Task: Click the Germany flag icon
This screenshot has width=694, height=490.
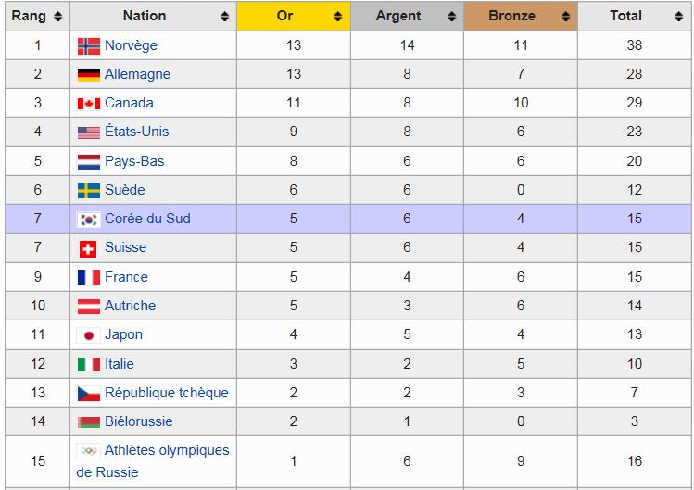Action: tap(89, 75)
